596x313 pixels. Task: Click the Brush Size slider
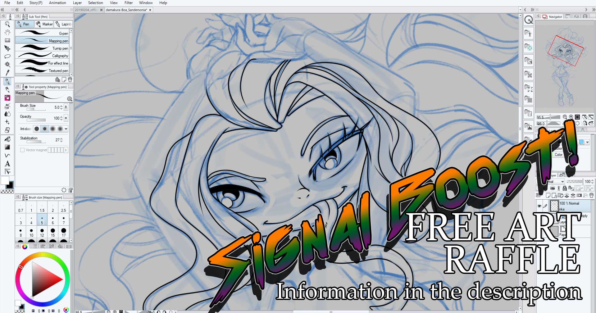(x=36, y=110)
